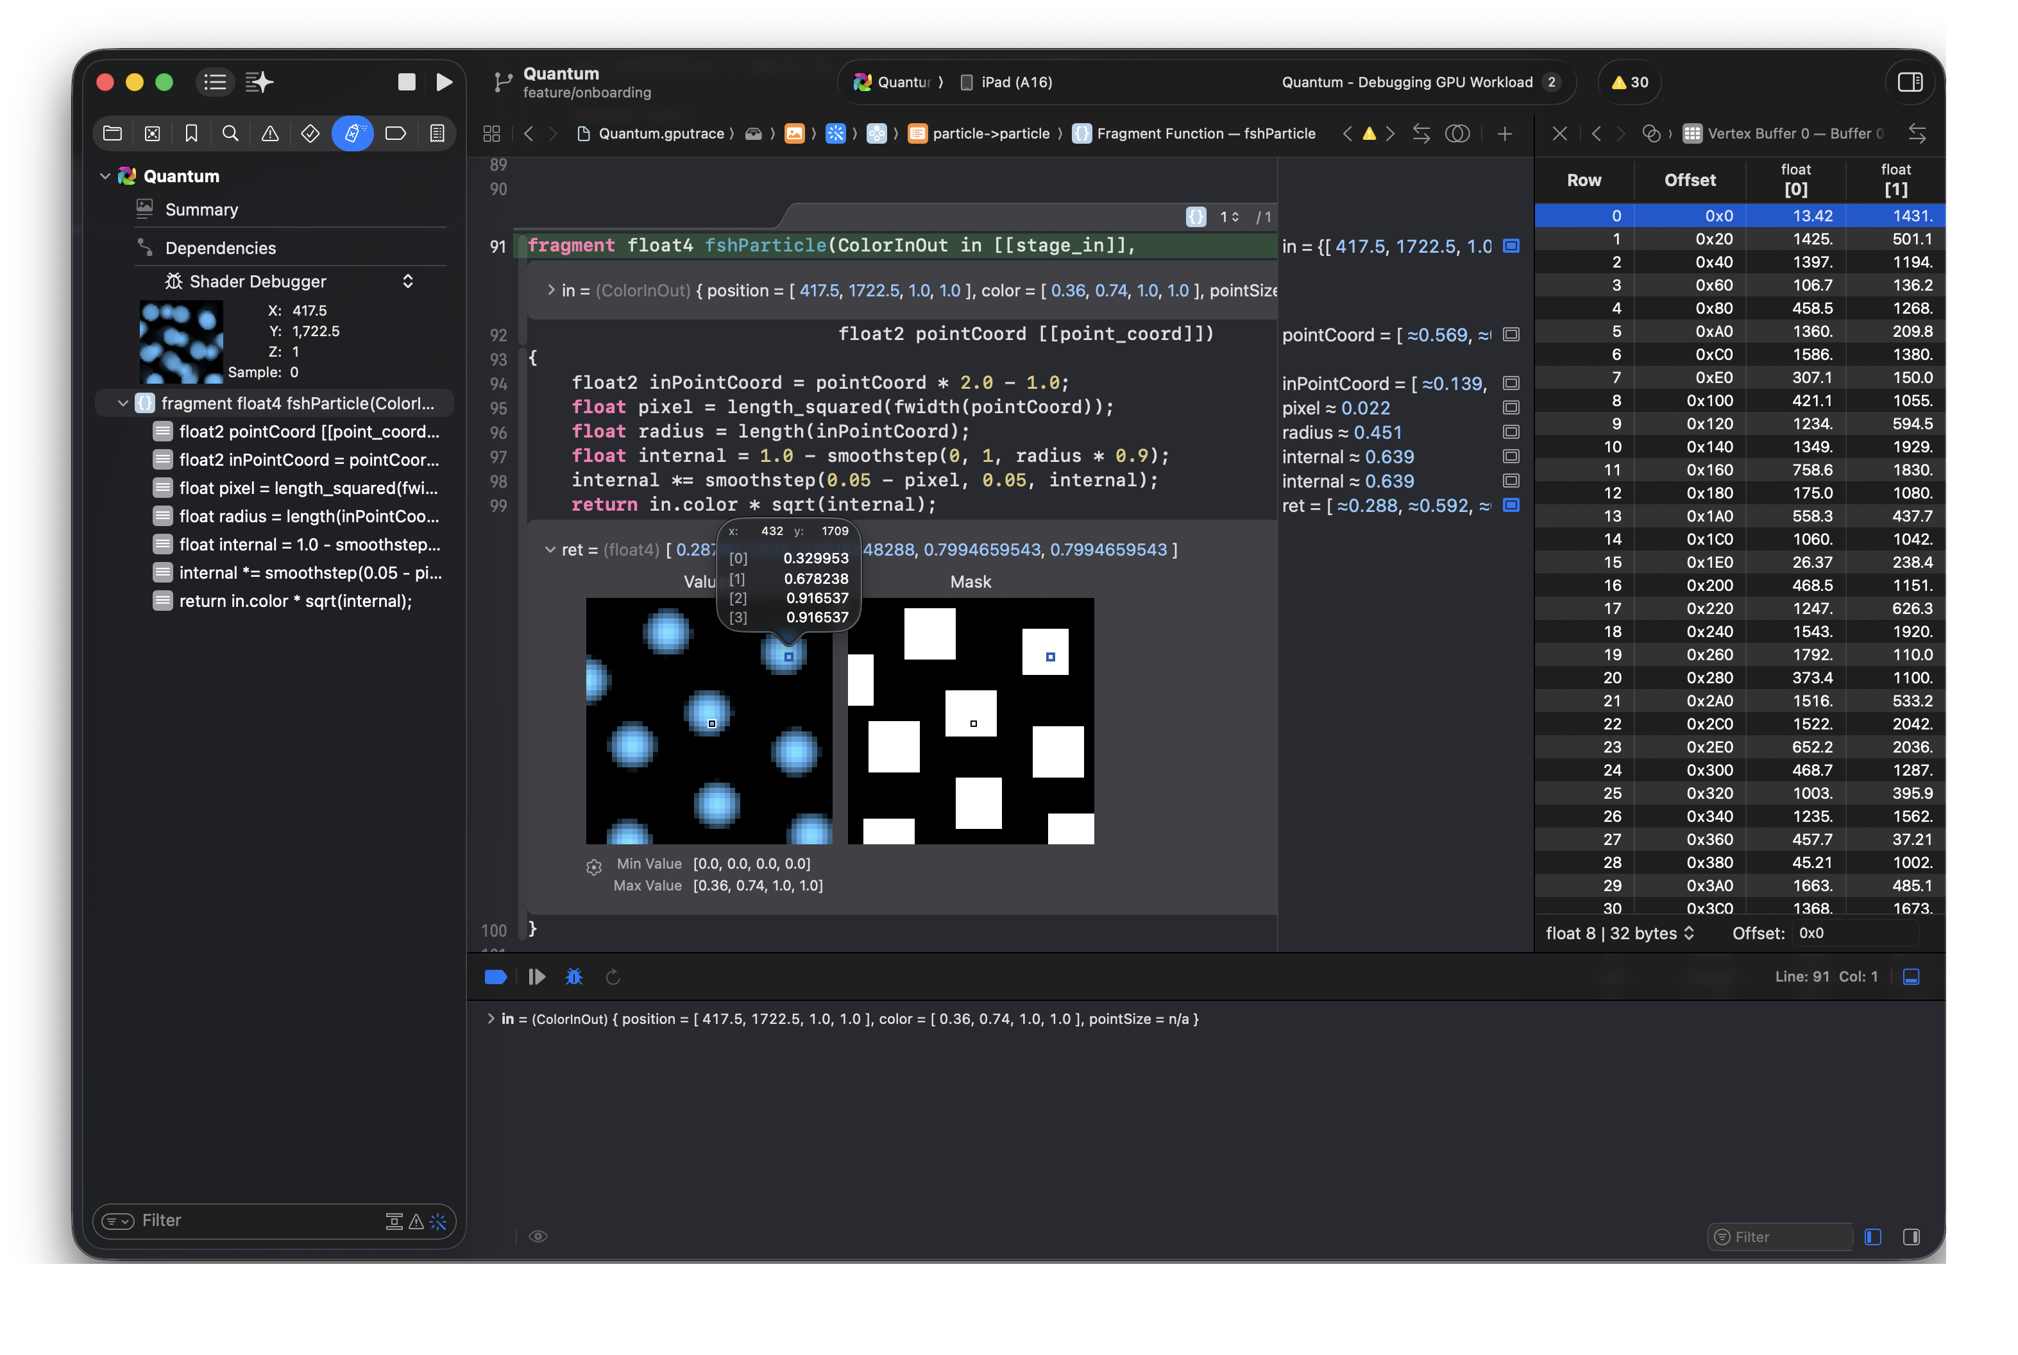Toggle ret variable view box
The width and height of the screenshot is (2018, 1355).
(1511, 505)
